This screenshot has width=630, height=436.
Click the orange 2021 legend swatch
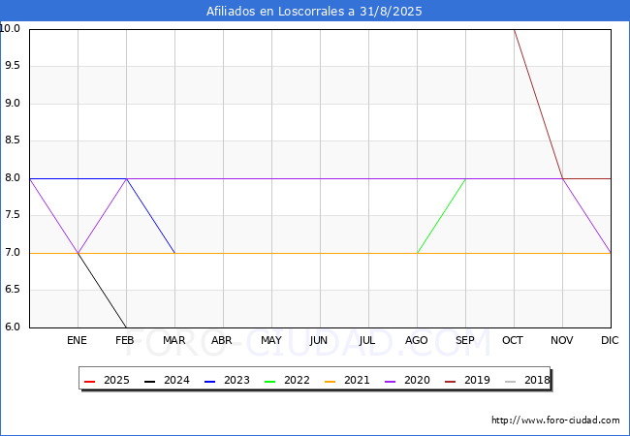click(330, 381)
